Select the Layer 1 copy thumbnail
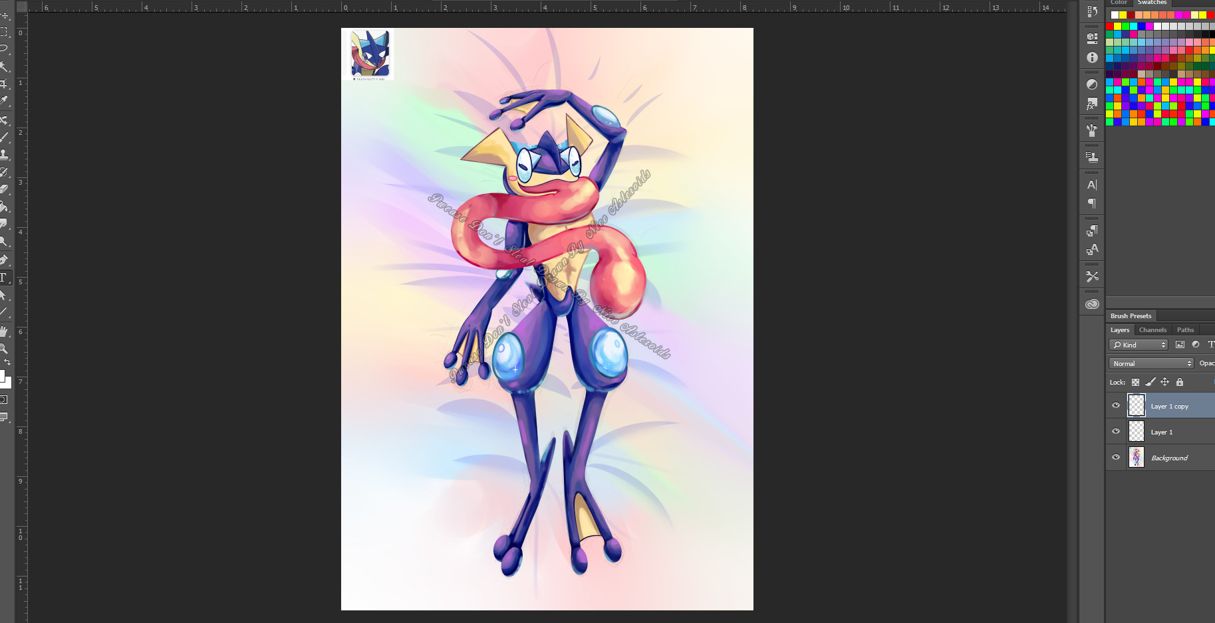 click(x=1137, y=405)
